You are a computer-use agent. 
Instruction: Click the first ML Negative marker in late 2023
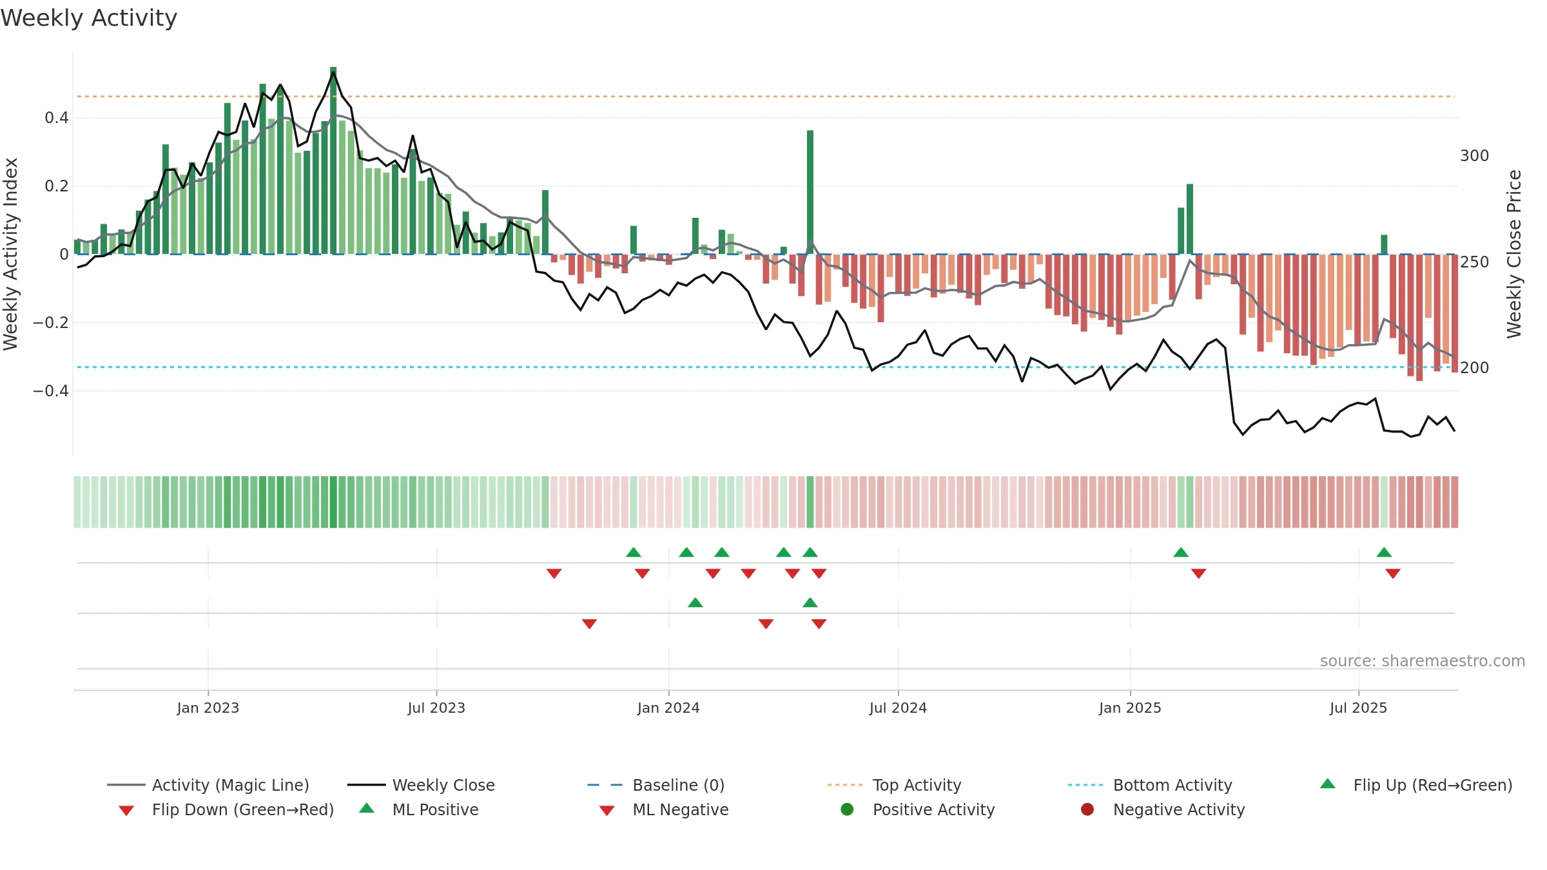(x=589, y=624)
